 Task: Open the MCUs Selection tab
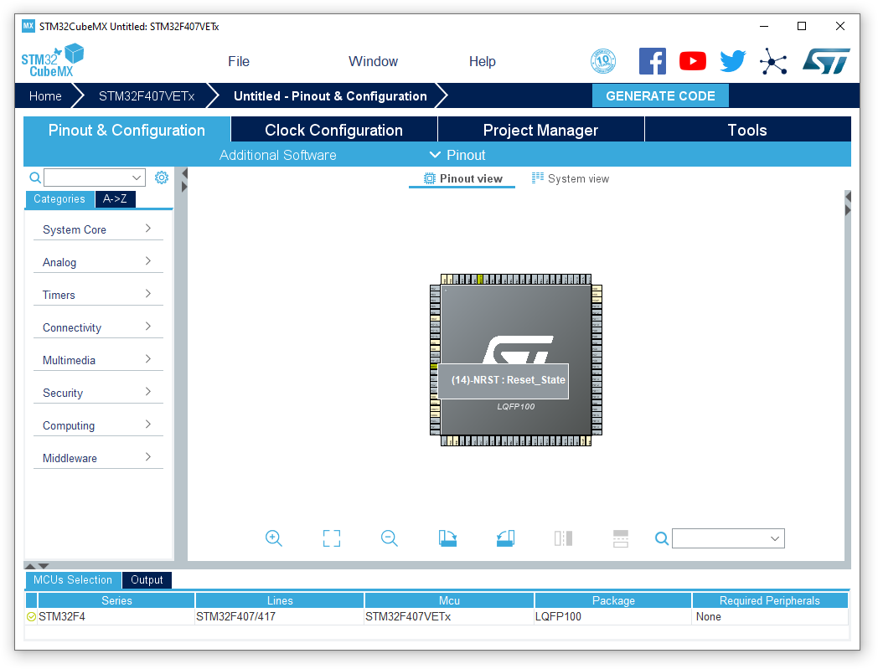coord(73,580)
